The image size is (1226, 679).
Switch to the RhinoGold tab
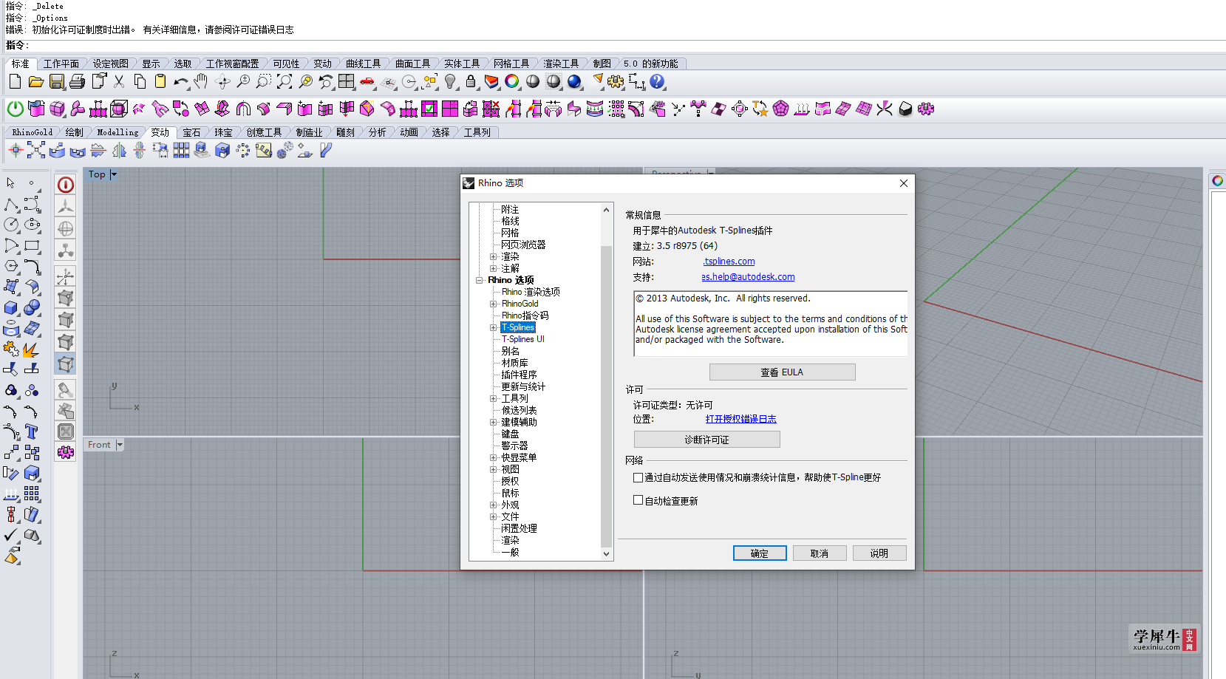33,132
